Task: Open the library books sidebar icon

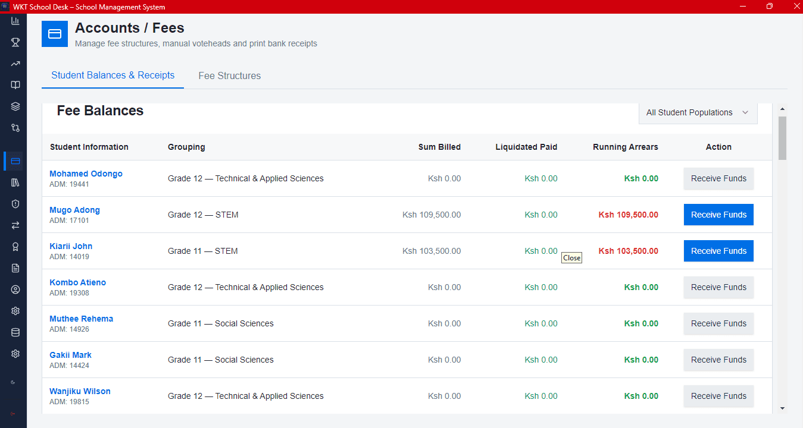Action: (15, 182)
